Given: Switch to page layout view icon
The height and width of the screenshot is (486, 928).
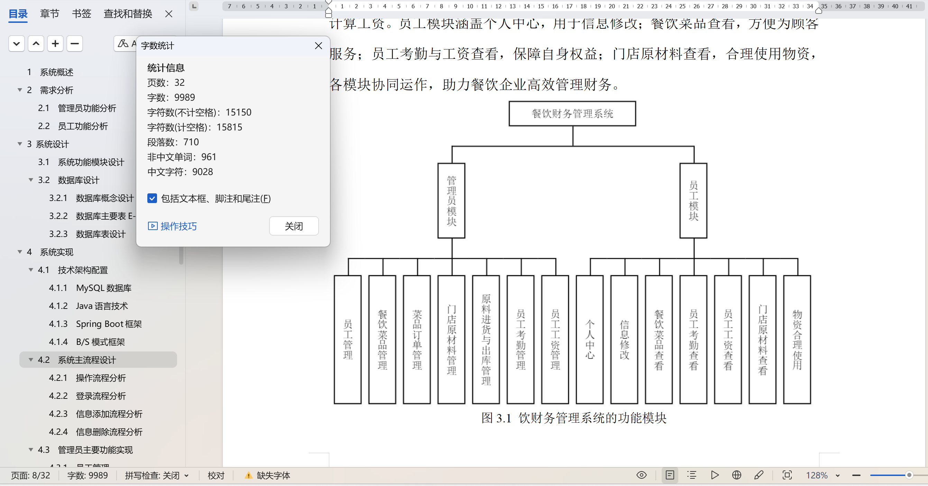Looking at the screenshot, I should [x=670, y=475].
